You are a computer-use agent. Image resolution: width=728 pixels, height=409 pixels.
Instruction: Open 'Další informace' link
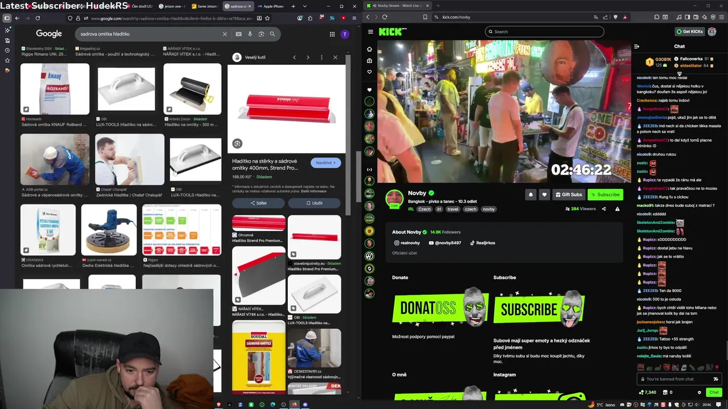313,191
